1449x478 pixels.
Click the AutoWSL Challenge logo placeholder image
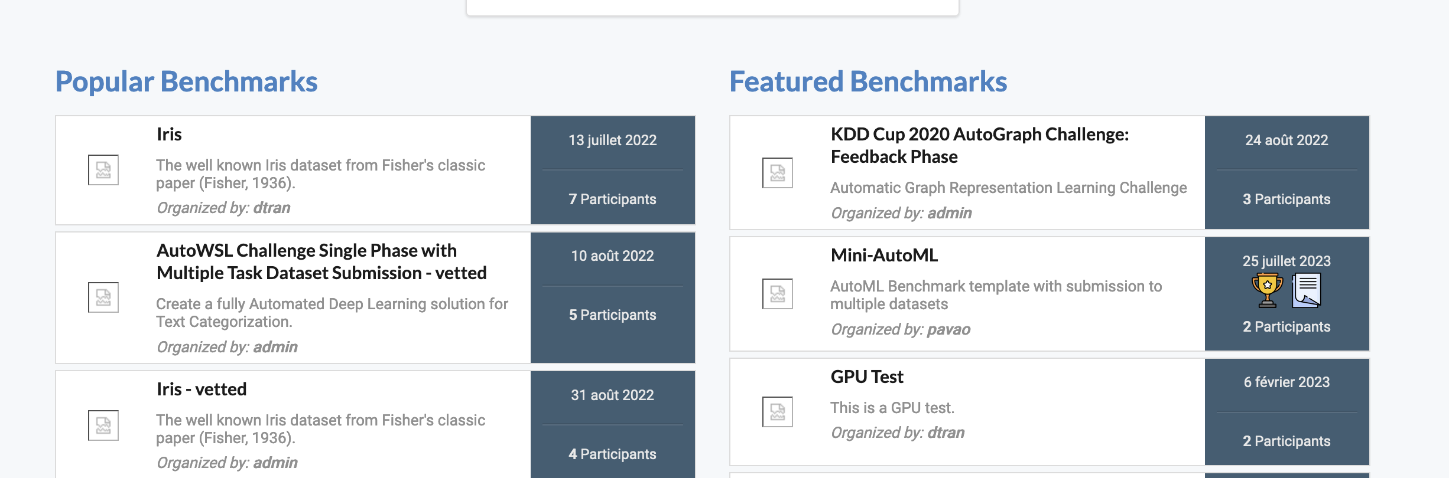(x=103, y=297)
